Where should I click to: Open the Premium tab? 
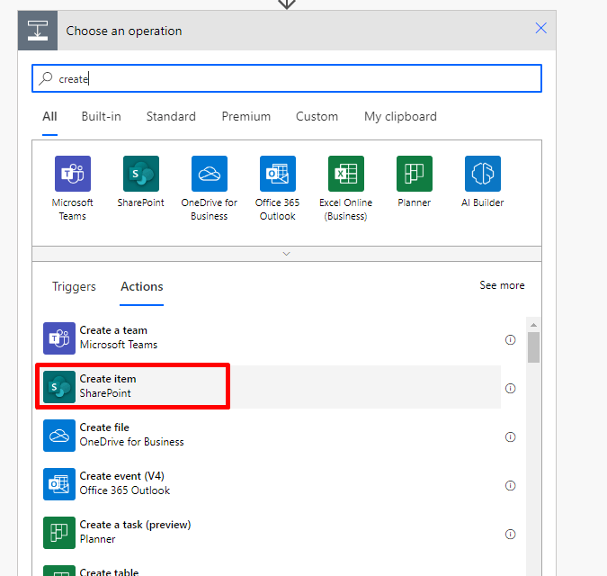[245, 116]
